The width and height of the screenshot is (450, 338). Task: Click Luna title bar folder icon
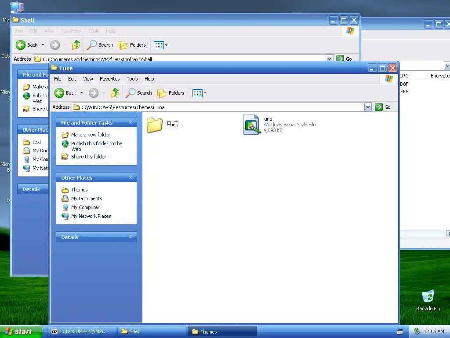[54, 68]
